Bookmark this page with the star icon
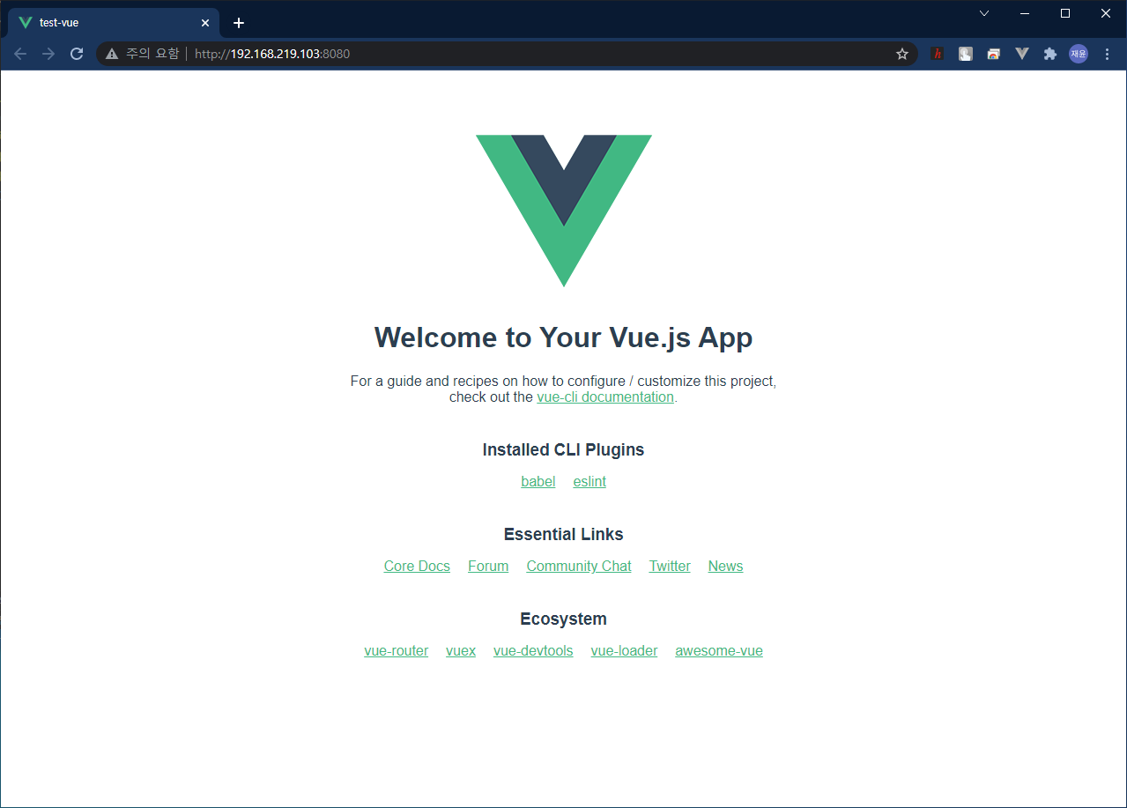1127x808 pixels. (x=902, y=54)
